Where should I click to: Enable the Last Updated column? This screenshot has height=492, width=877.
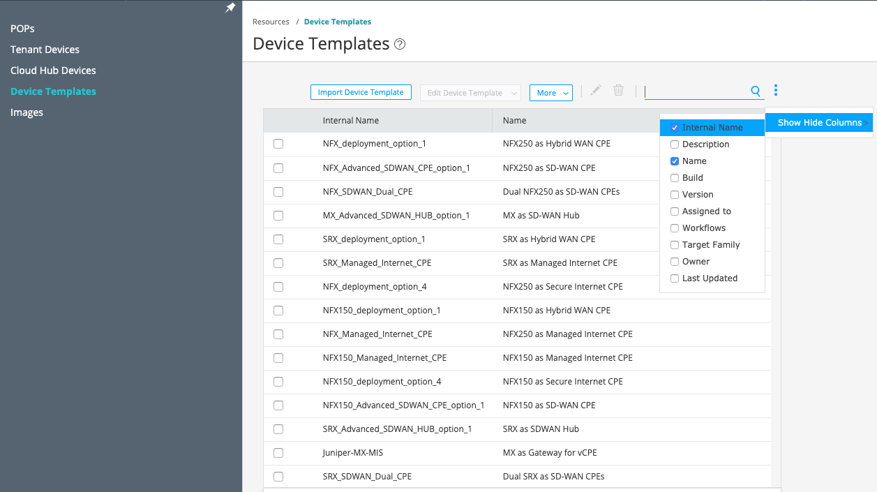pyautogui.click(x=675, y=278)
